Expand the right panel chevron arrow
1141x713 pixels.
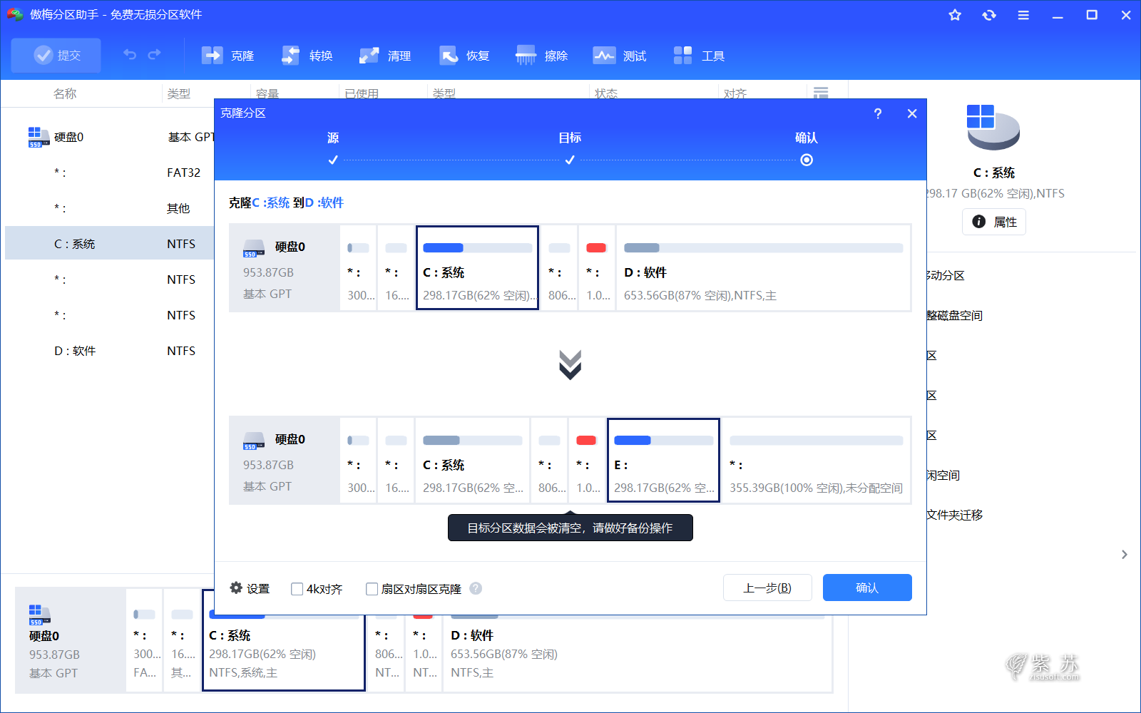pos(1124,554)
